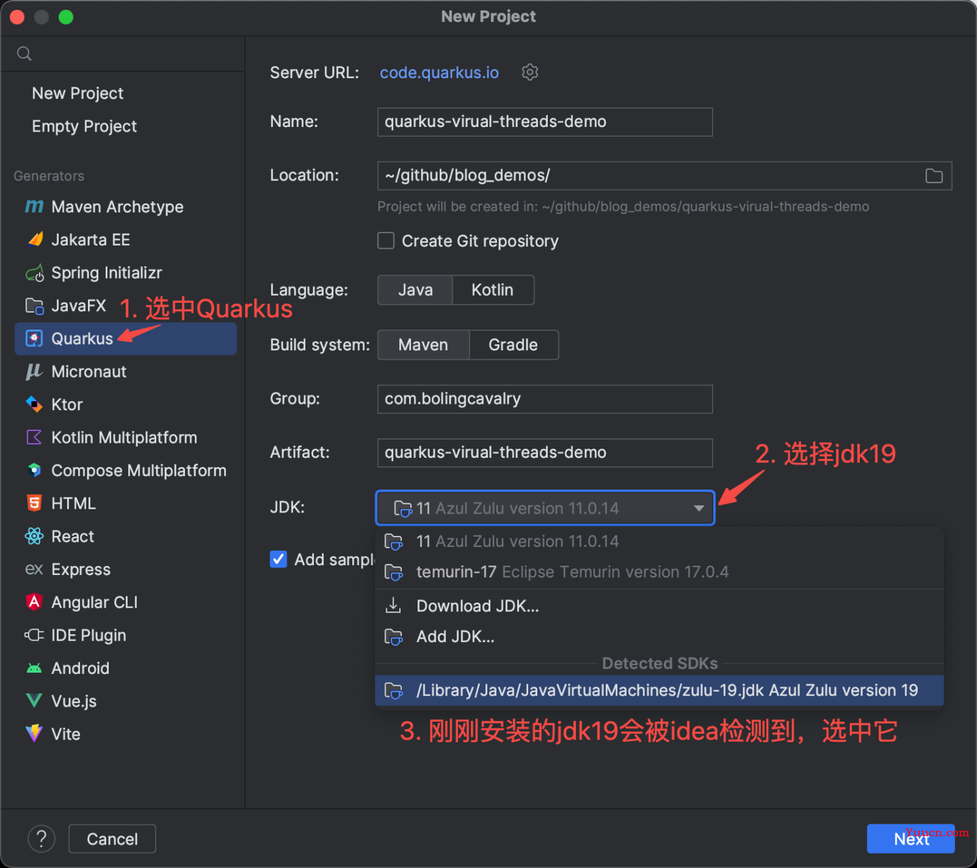Click the Location browse folder icon

934,176
